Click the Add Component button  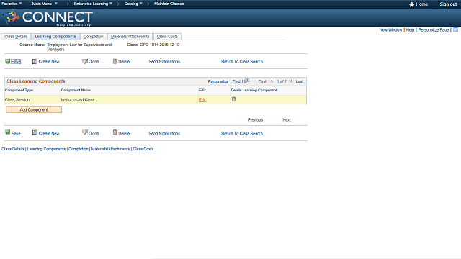pos(34,110)
